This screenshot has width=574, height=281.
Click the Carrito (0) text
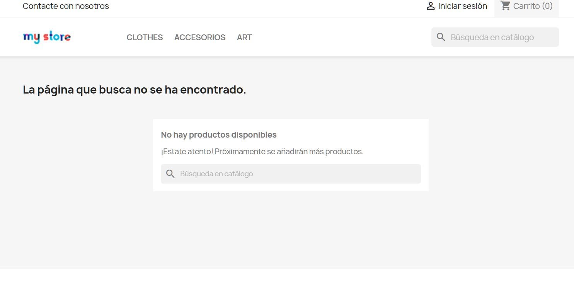click(533, 6)
